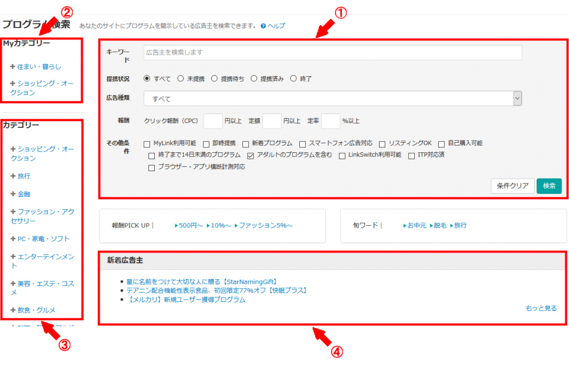Expand the 旅行 category plus icon
This screenshot has width=569, height=365.
click(13, 176)
